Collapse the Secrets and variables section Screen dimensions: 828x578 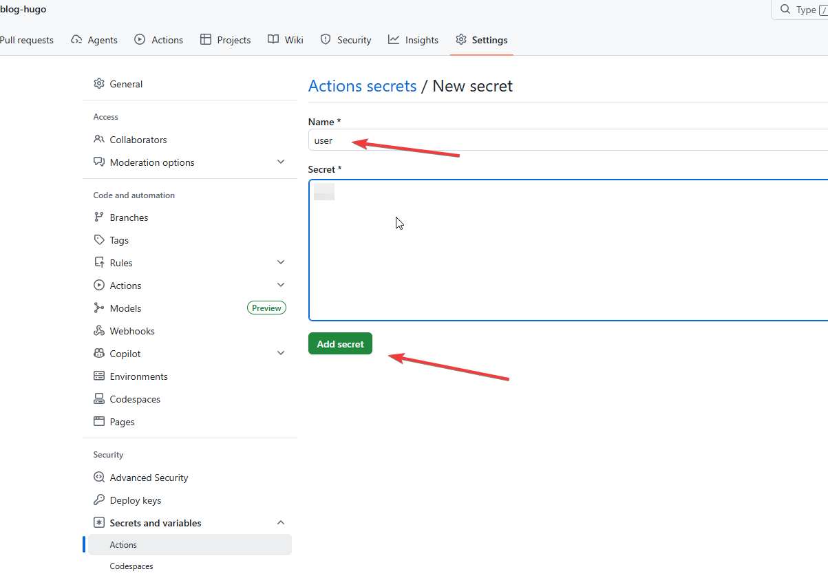(280, 523)
